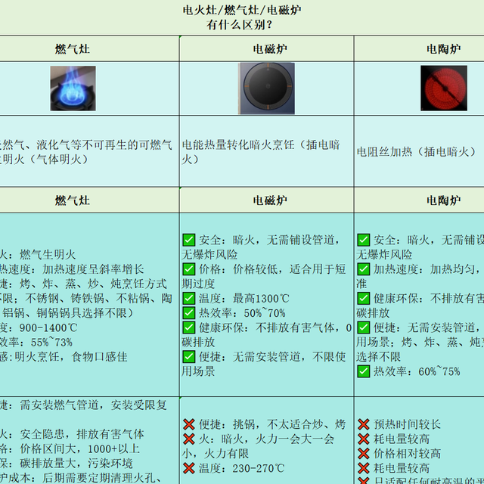Select the text 温度：最高1300℃
Screen dimensions: 484x484
[244, 299]
